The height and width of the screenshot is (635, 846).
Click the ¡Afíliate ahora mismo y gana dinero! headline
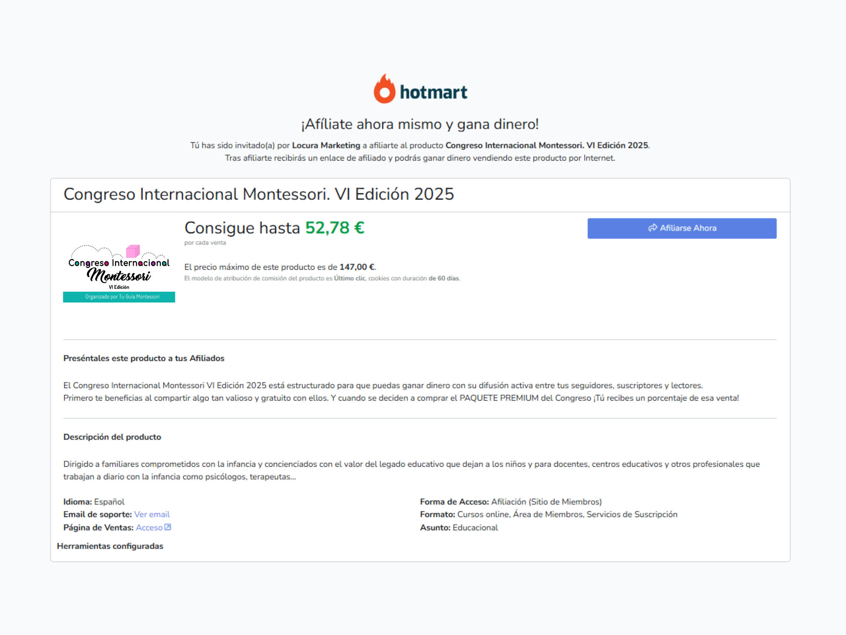point(420,125)
